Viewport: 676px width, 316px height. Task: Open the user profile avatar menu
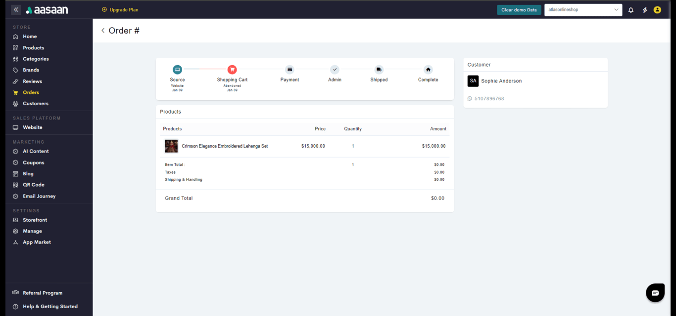click(x=657, y=10)
